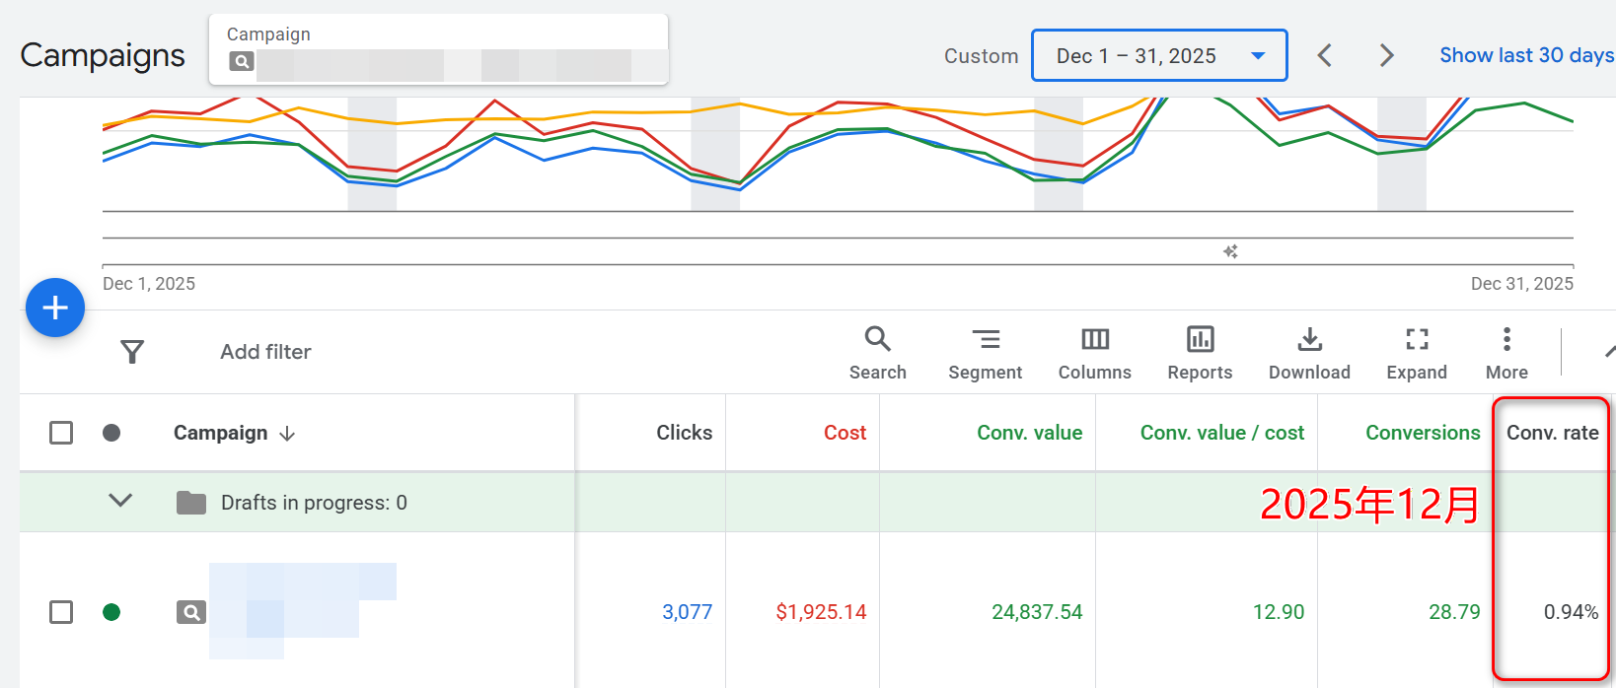
Task: Sort by the Conv. value column
Action: [x=1030, y=433]
